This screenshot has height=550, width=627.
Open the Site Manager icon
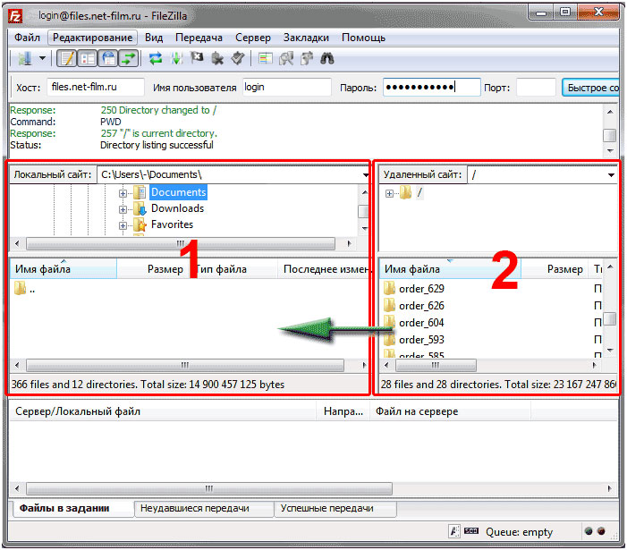click(23, 59)
